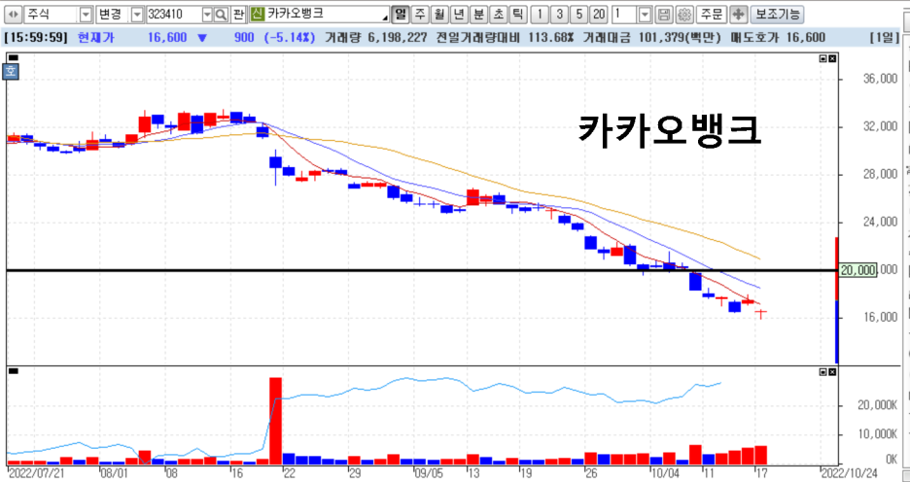Open the 주식 market type dropdown

point(86,15)
